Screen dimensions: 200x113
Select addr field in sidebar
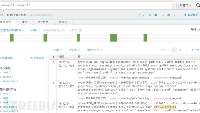tap(5, 98)
